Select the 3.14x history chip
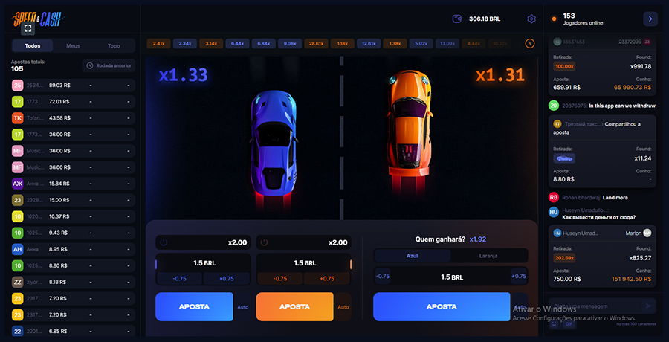669x342 pixels. pyautogui.click(x=211, y=43)
